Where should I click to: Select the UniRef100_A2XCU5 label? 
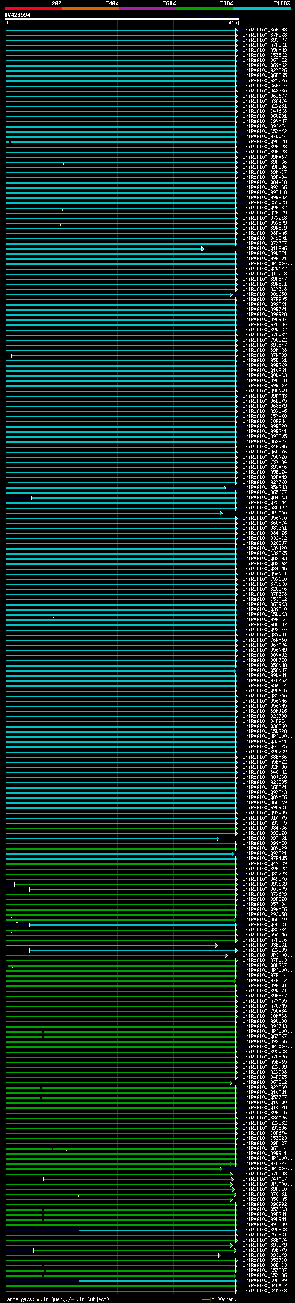click(264, 950)
